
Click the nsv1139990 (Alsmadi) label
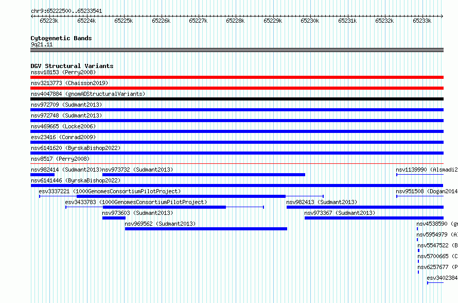(427, 170)
